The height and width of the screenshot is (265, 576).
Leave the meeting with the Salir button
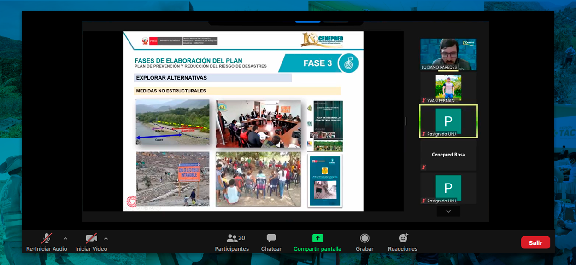coord(535,242)
